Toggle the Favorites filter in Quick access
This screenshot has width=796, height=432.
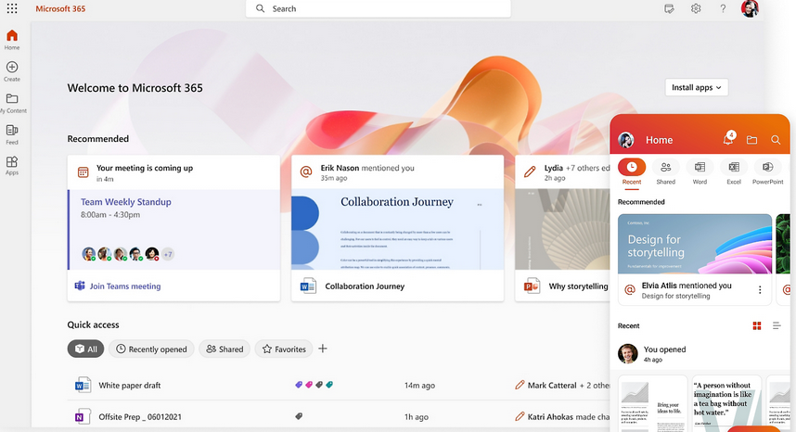284,349
